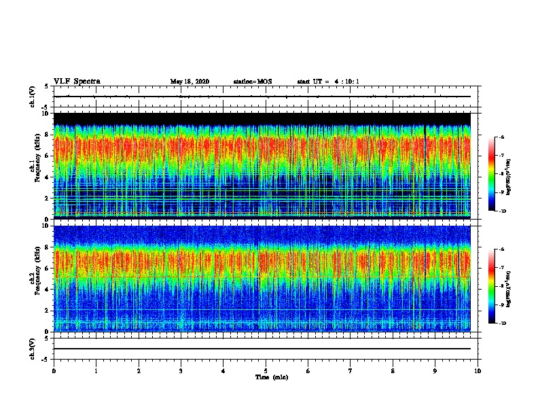Click inside the ch.2 spectrogram panel
This screenshot has width=538, height=416.
[x=262, y=279]
